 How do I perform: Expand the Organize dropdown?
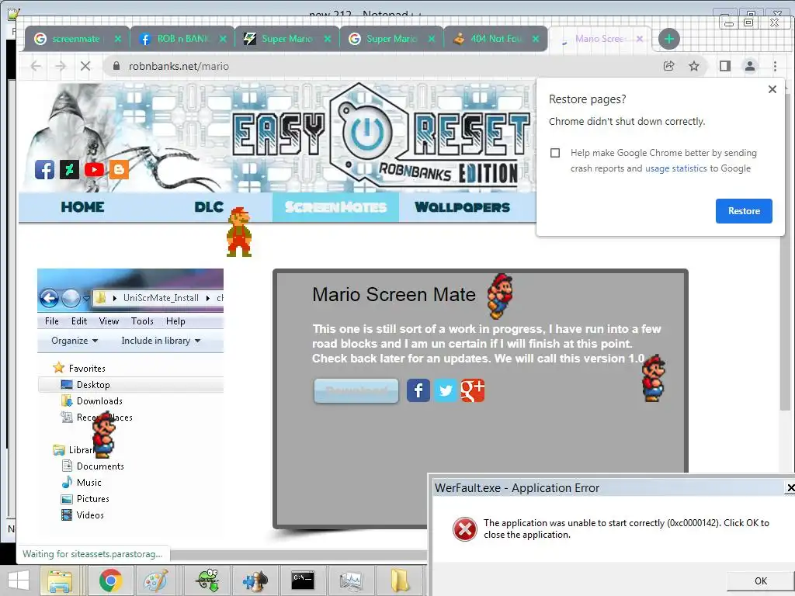(75, 341)
